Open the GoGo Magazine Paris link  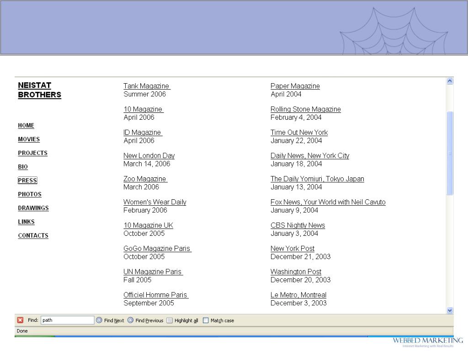click(x=157, y=249)
